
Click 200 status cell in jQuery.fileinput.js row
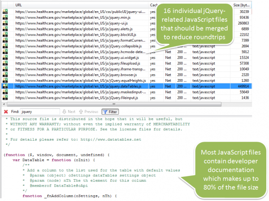click(x=182, y=98)
